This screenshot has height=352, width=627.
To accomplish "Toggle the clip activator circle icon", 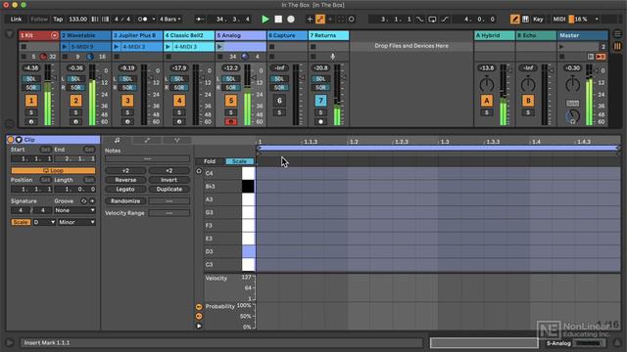I will 11,140.
